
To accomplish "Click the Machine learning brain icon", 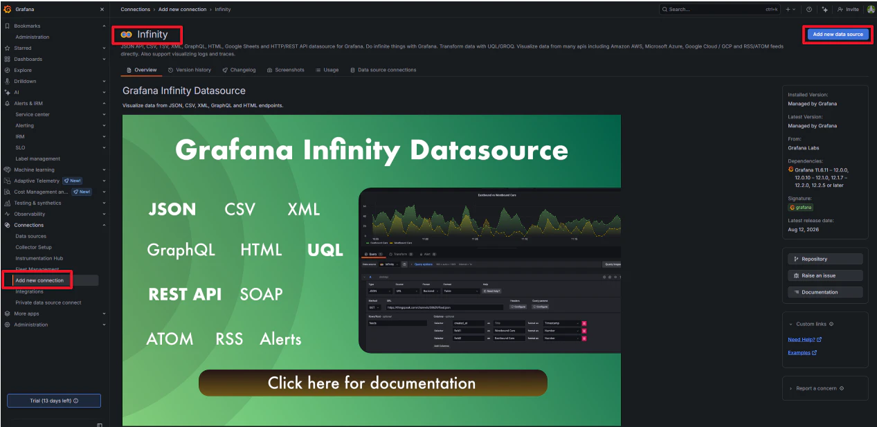I will coord(8,170).
